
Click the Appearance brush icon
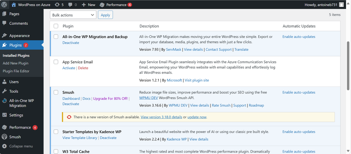pyautogui.click(x=4, y=35)
